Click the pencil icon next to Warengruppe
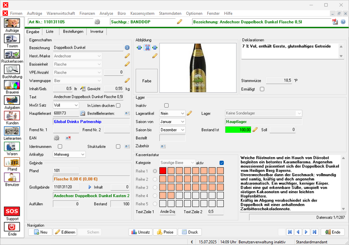Image resolution: width=349 pixels, height=245 pixels. (x=127, y=81)
